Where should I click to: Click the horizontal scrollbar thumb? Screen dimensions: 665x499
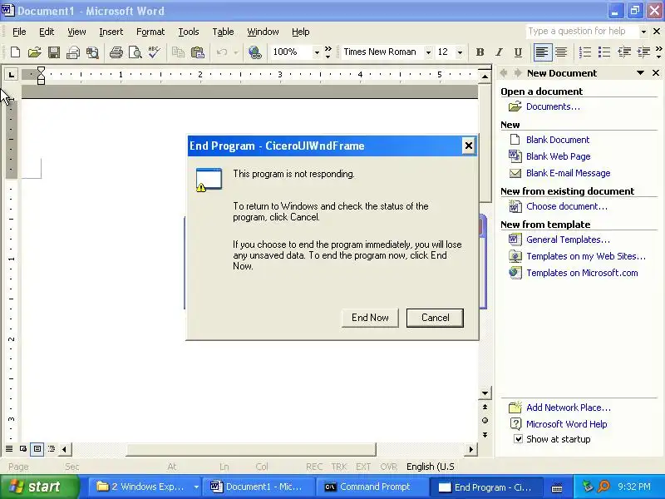point(251,449)
